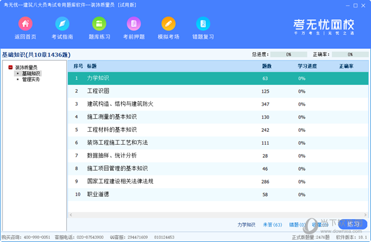Screen dimensions: 371x242
Task: Select 管理实务 in the tree
Action: coord(31,80)
